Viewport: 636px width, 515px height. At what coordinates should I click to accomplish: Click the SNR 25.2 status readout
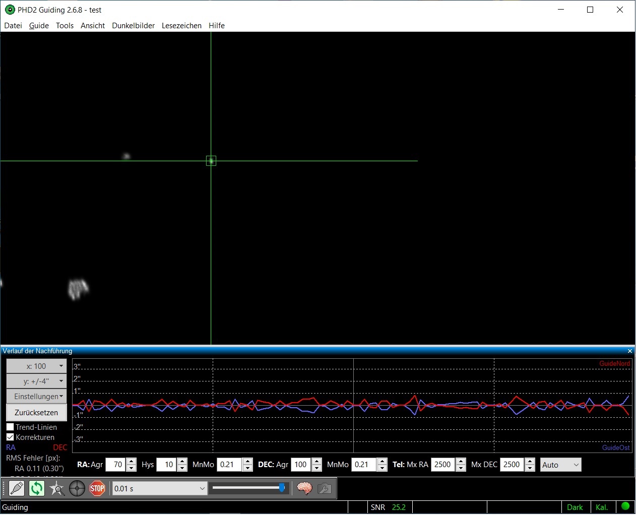pyautogui.click(x=389, y=507)
